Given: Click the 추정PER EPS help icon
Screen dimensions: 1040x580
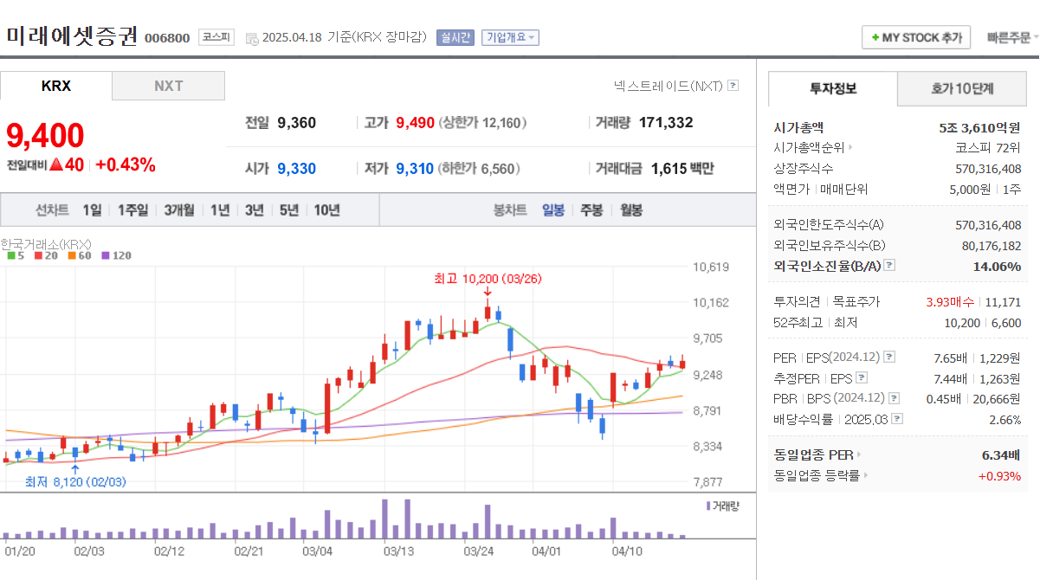Looking at the screenshot, I should [x=862, y=377].
